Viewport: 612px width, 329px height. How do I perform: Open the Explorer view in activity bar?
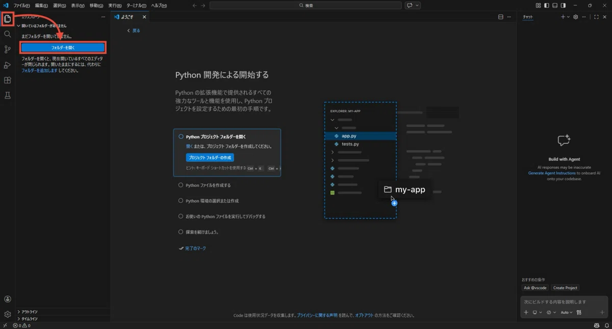tap(7, 19)
